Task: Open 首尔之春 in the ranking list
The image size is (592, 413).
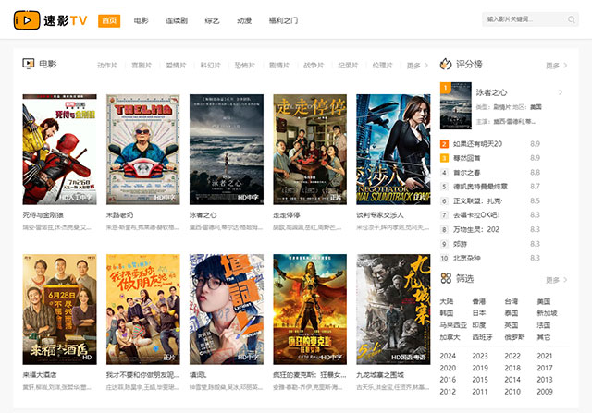Action: [x=466, y=173]
